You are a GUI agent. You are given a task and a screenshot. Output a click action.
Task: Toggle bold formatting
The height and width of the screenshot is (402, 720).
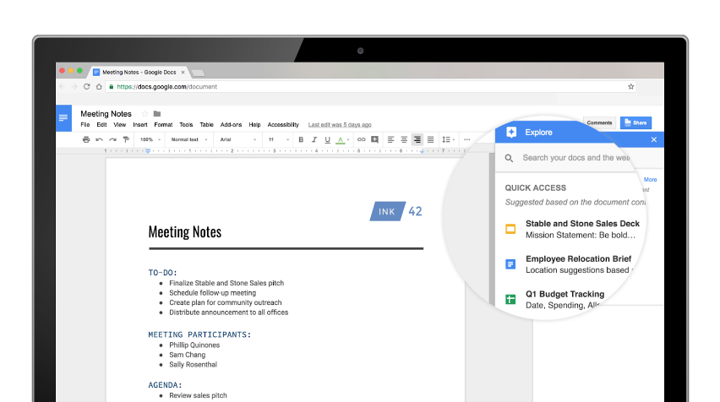pyautogui.click(x=301, y=139)
